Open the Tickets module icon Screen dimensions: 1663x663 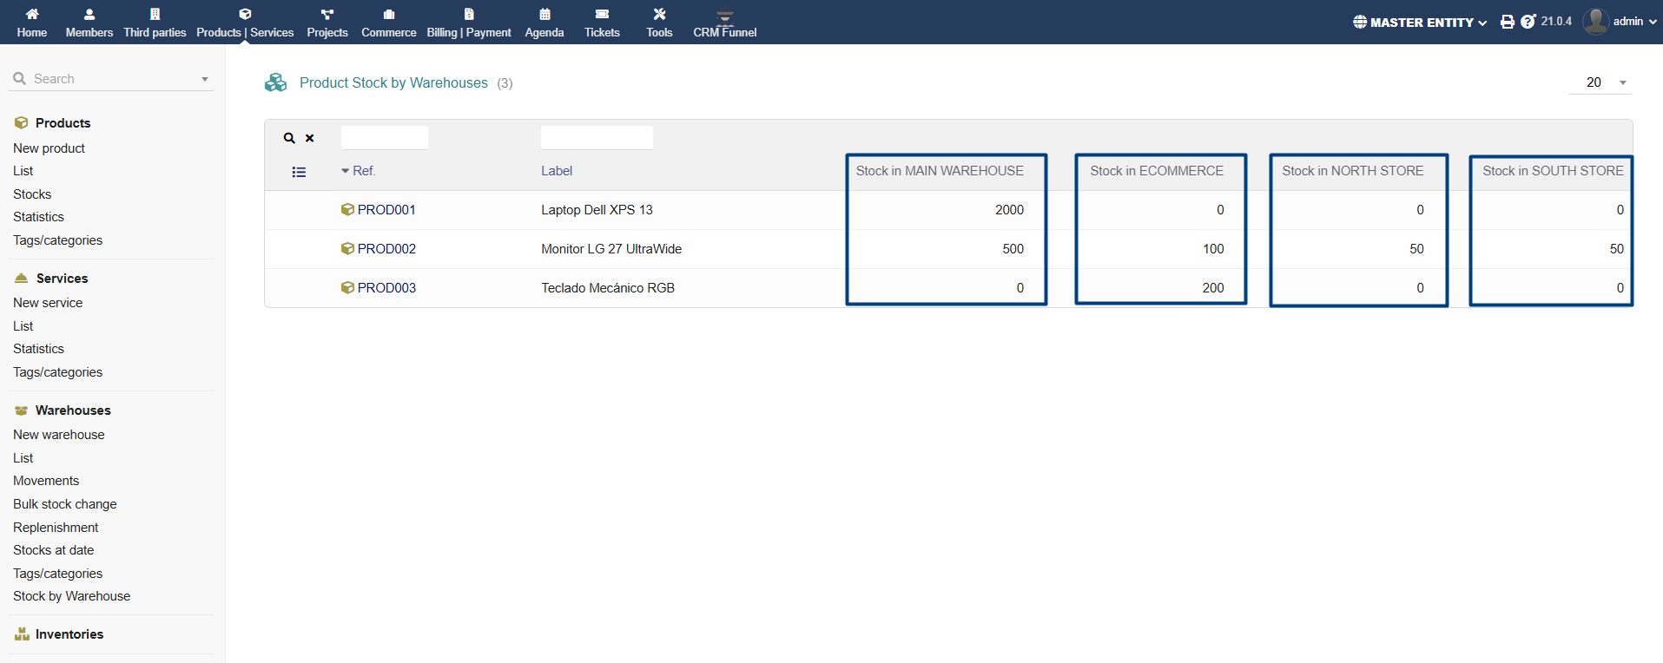tap(602, 15)
